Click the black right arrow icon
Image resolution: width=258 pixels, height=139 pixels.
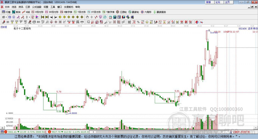click(56, 17)
